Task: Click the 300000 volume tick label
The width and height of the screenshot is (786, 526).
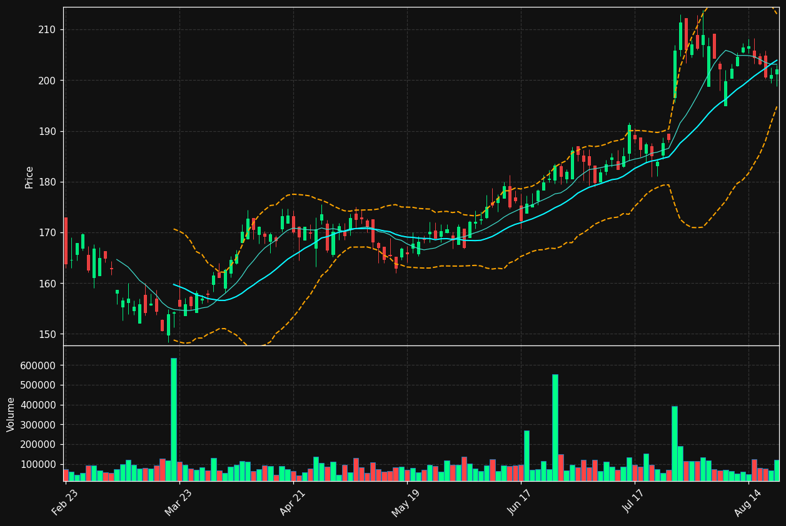Action: coord(39,425)
